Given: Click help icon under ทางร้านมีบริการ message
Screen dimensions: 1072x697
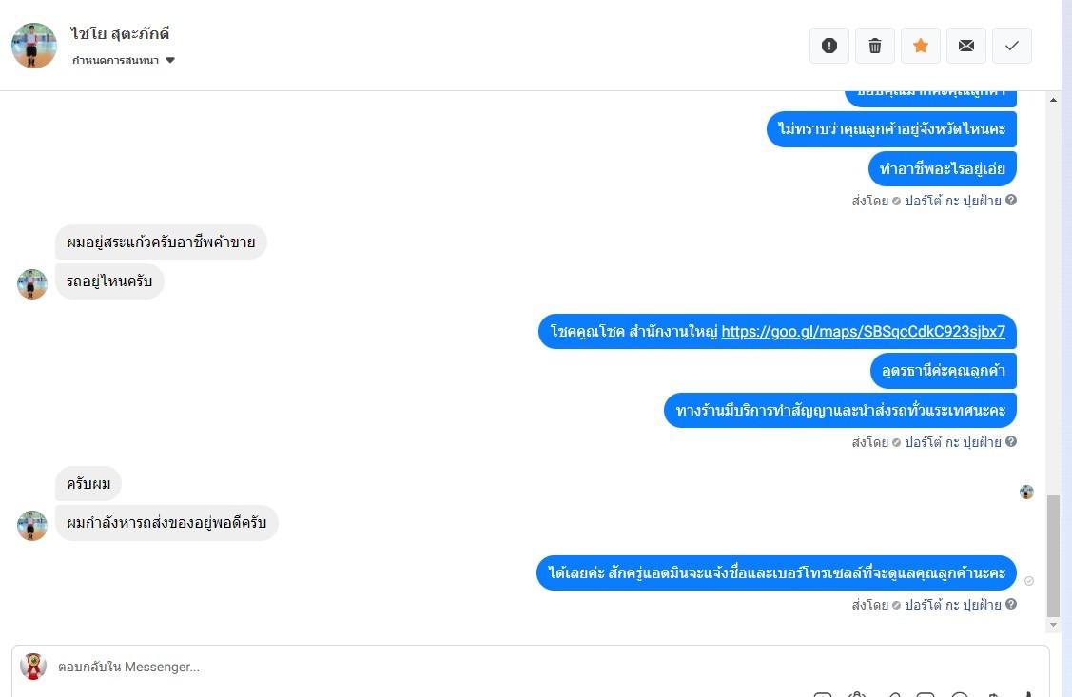Looking at the screenshot, I should (1011, 441).
